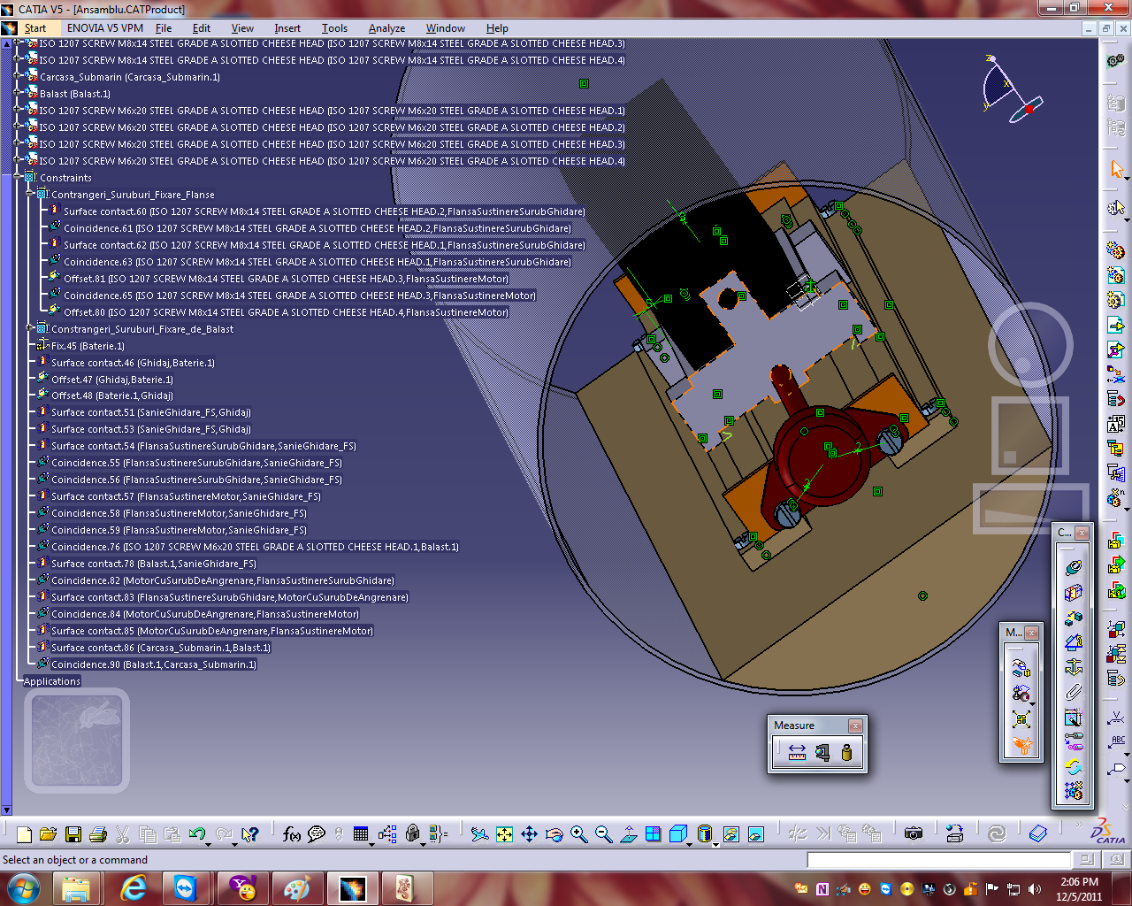Screen dimensions: 1132x906
Task: Click the Offset Constraint icon
Action: coord(1074,617)
